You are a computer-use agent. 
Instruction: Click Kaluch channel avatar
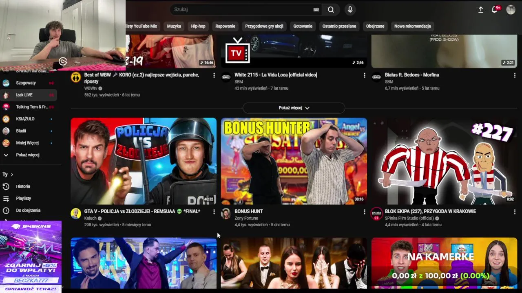[76, 214]
